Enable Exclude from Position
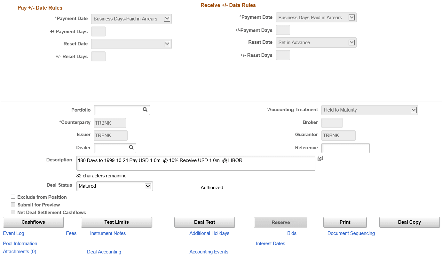 click(13, 197)
